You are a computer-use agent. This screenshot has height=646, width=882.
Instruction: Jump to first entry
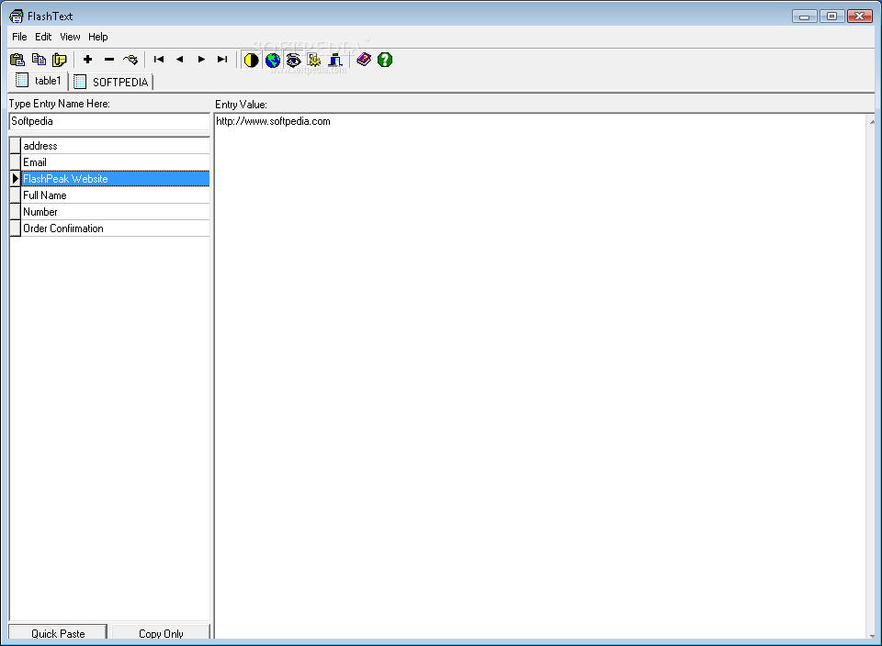[x=159, y=60]
